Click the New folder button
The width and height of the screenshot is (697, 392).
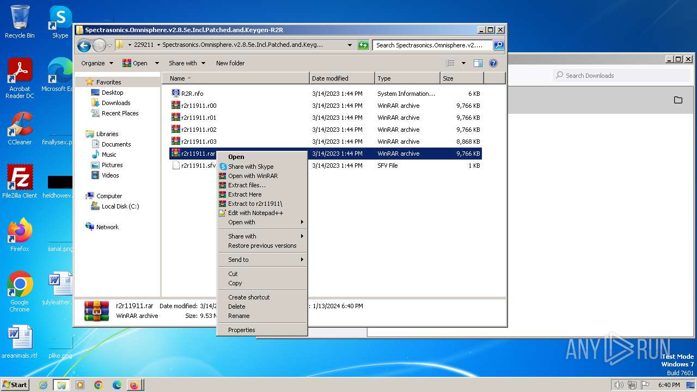(x=230, y=63)
